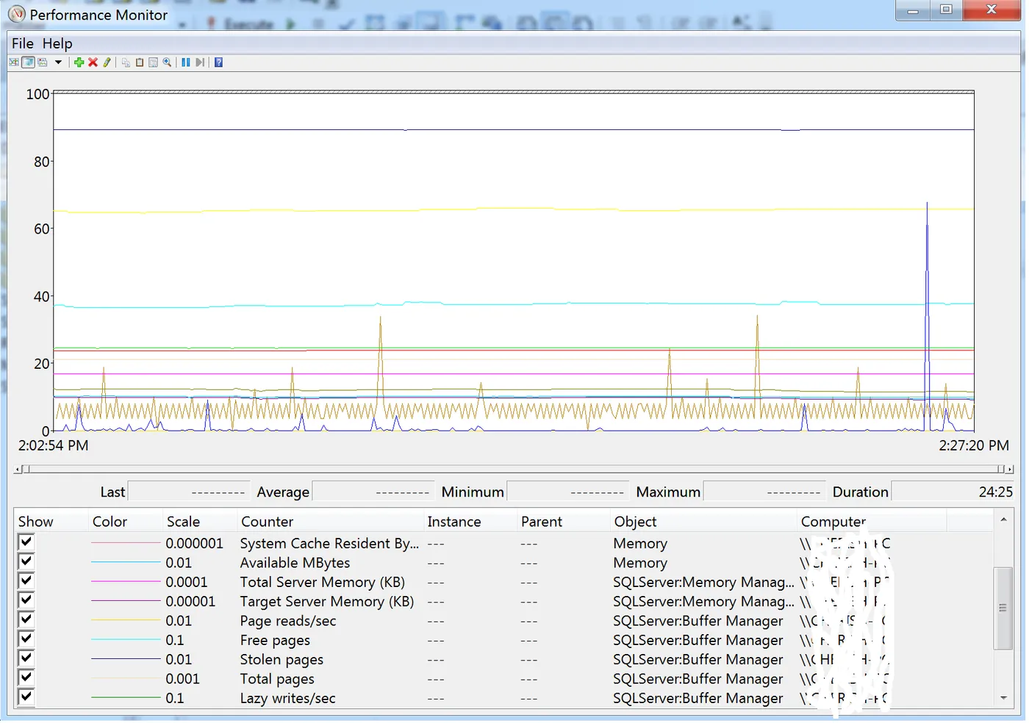1029x723 pixels.
Task: Sort by the Counter column header
Action: pyautogui.click(x=267, y=522)
